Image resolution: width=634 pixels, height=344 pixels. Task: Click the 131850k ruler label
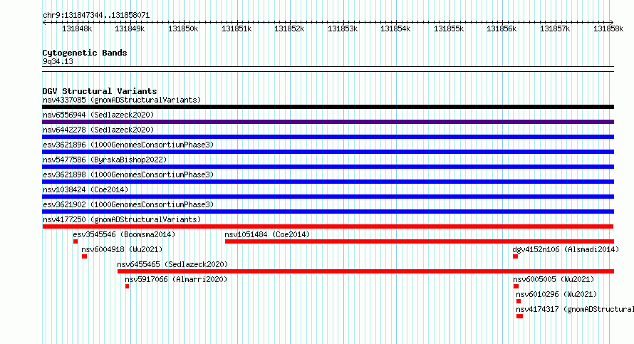click(183, 28)
